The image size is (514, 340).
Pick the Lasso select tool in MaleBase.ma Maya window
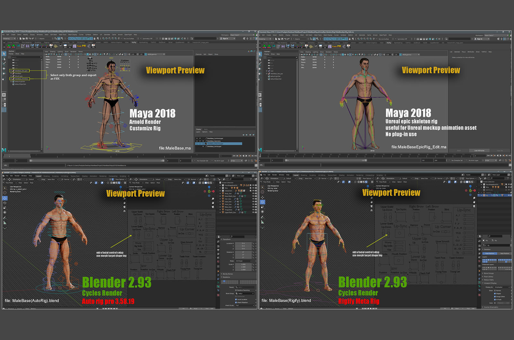(4, 59)
